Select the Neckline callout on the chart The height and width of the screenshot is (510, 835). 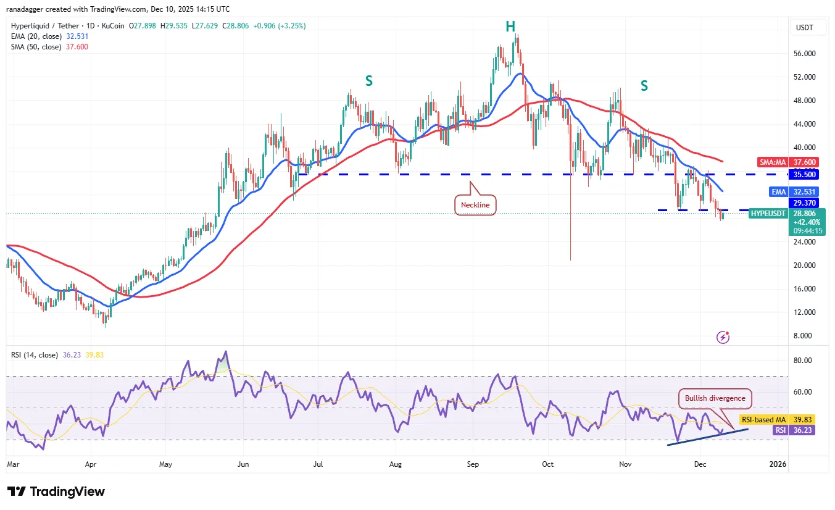tap(475, 204)
